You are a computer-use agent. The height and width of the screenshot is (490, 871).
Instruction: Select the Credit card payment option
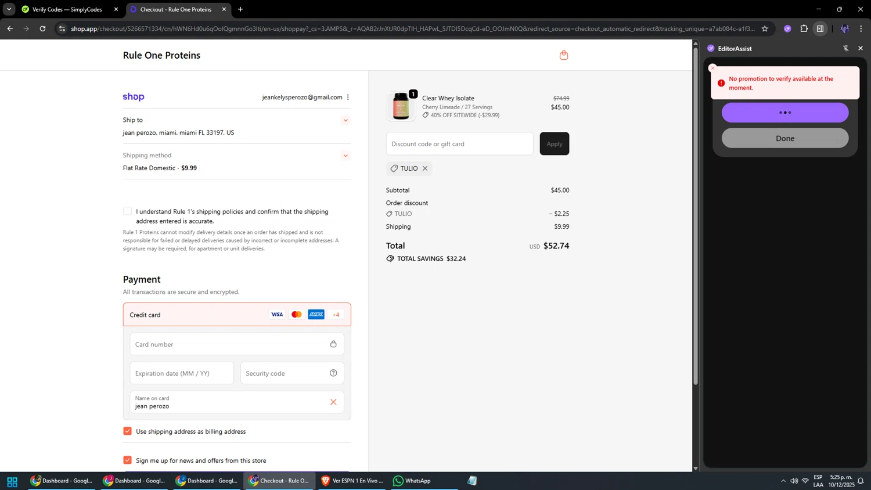click(237, 315)
